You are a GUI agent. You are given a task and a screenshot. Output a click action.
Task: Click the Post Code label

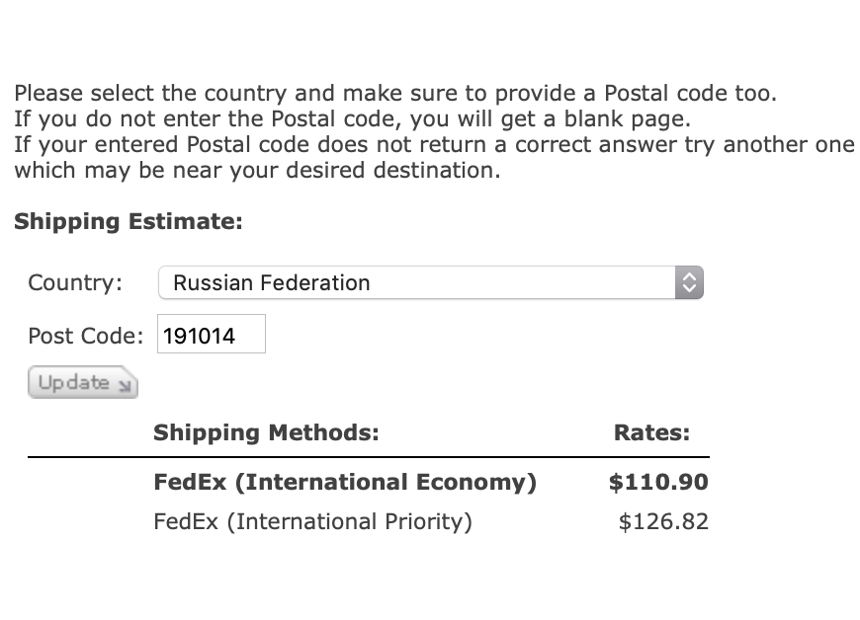click(x=85, y=336)
